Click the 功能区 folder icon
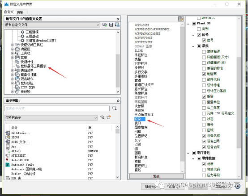This screenshot has height=196, width=248. coord(17,49)
